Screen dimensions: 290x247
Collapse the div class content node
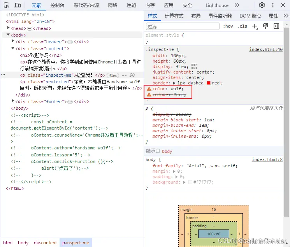pyautogui.click(x=13, y=48)
